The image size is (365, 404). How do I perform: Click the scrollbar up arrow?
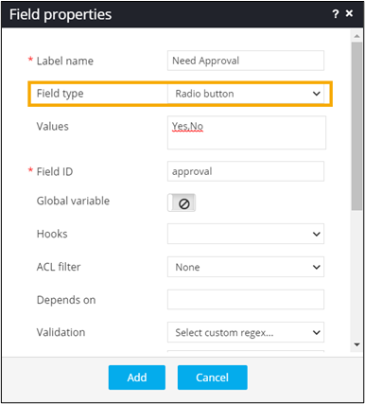[x=356, y=36]
